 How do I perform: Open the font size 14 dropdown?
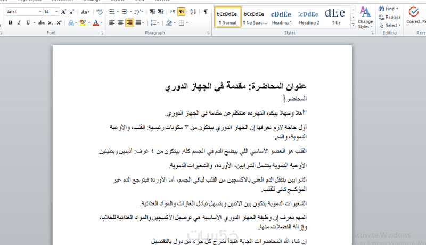(x=56, y=12)
